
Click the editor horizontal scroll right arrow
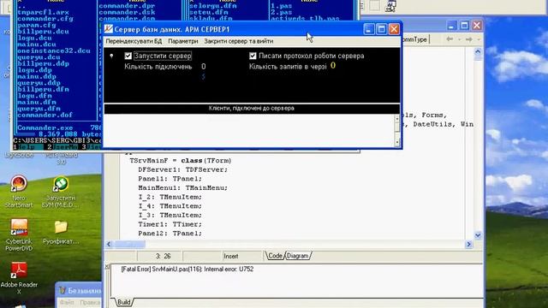click(x=469, y=244)
